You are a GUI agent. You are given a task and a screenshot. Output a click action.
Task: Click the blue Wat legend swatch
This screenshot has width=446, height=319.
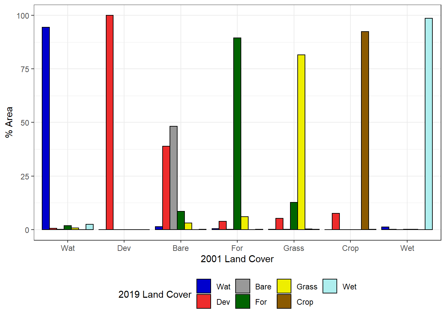coord(203,286)
